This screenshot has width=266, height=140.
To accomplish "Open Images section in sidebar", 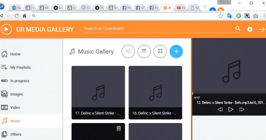I will tap(32, 94).
